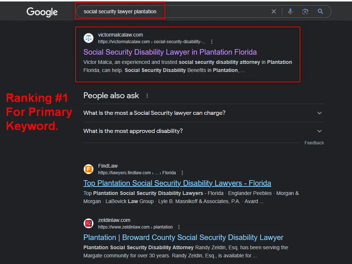
Task: Open Social Security Disability Lawyer in Plantation Florida
Action: point(170,52)
